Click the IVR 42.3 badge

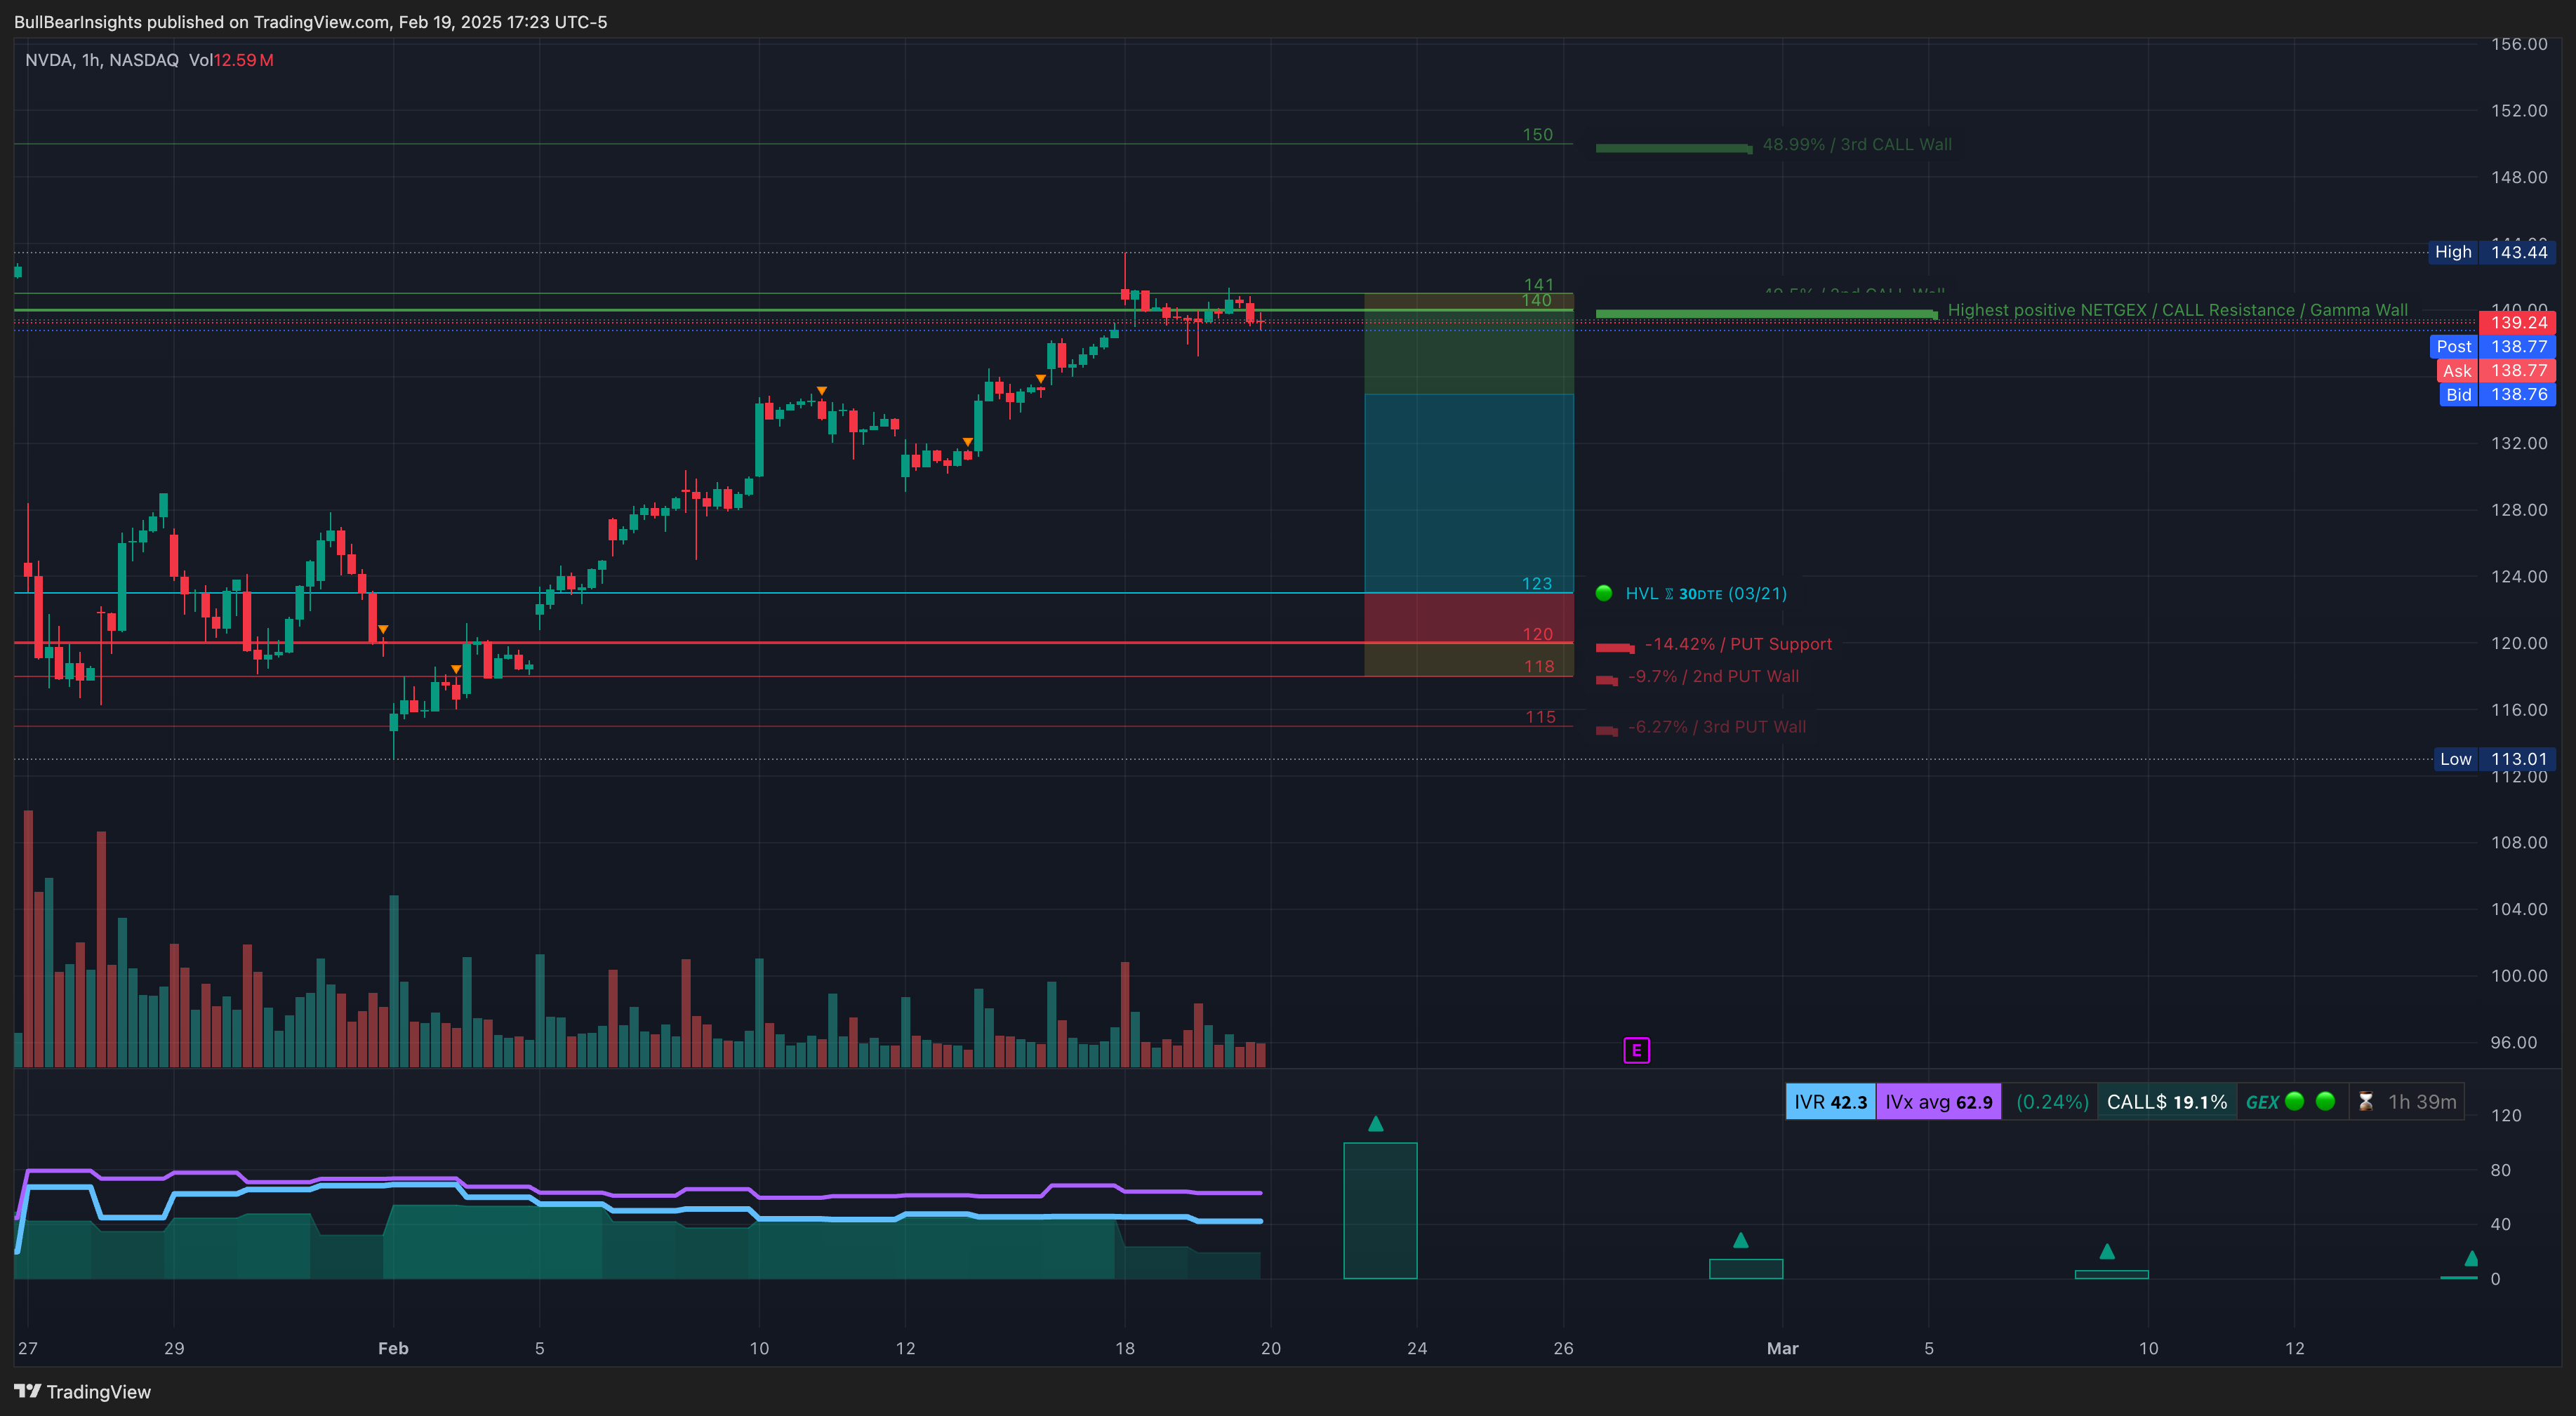pyautogui.click(x=1830, y=1102)
